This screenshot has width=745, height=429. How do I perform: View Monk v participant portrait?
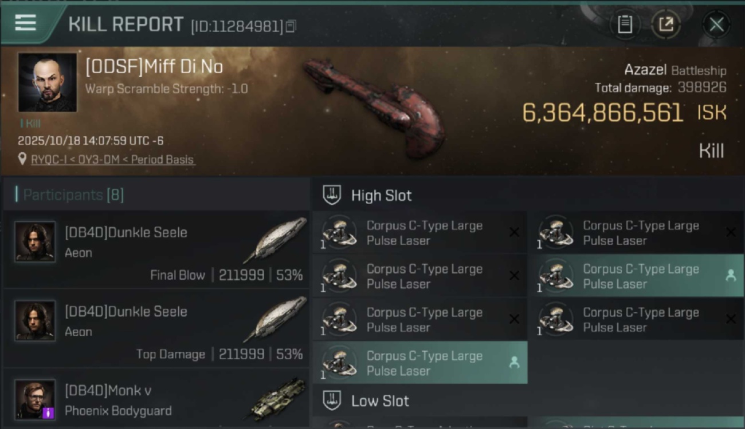click(35, 400)
